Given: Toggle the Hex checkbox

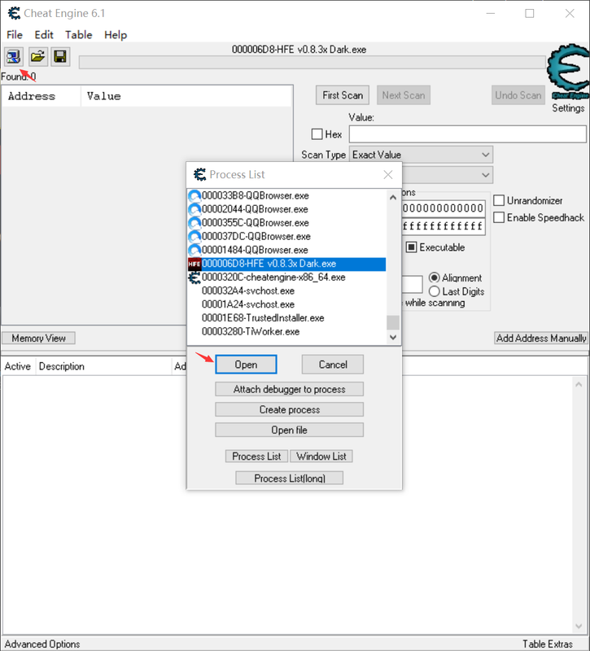Looking at the screenshot, I should tap(317, 134).
